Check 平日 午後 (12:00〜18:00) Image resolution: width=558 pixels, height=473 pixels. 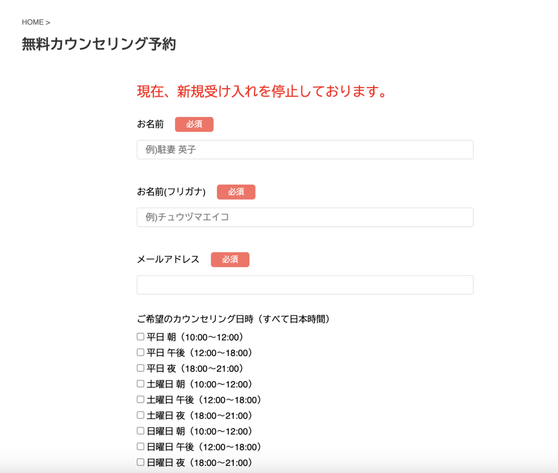(140, 352)
